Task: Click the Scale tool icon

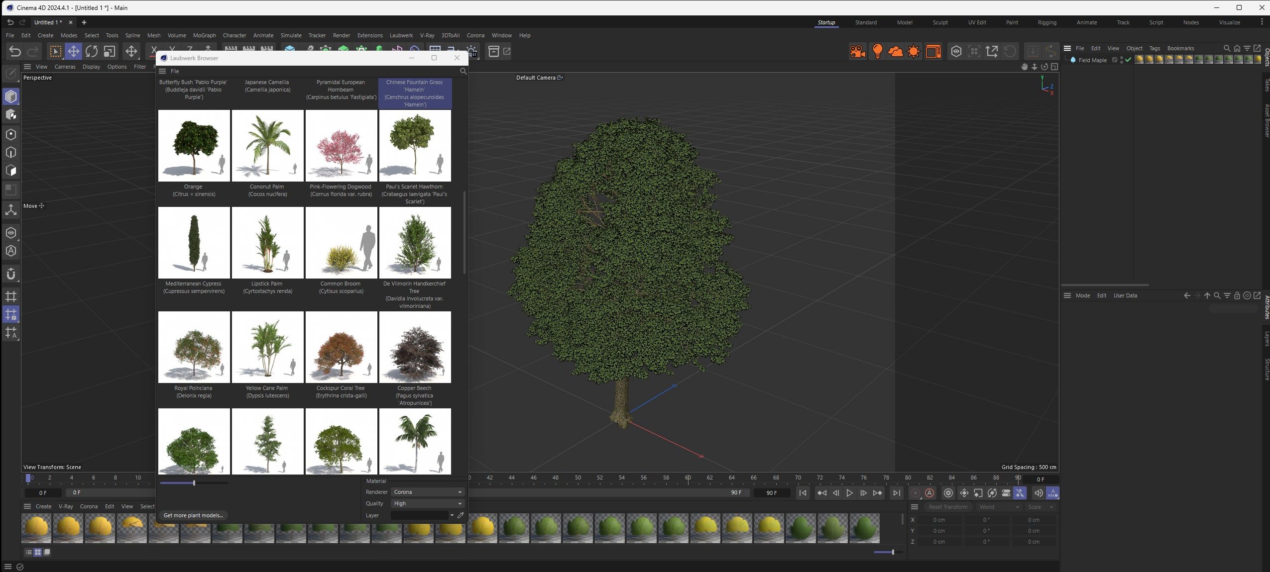Action: coord(110,51)
